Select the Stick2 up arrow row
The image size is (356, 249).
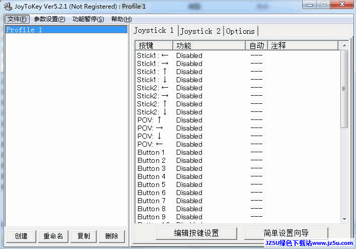238,104
